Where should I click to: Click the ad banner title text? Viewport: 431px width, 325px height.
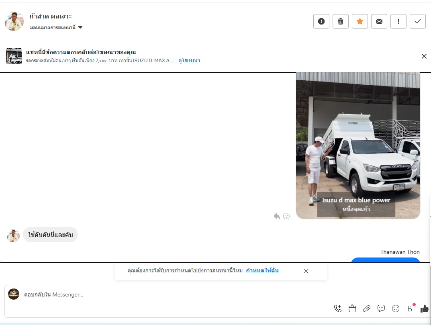[x=81, y=52]
